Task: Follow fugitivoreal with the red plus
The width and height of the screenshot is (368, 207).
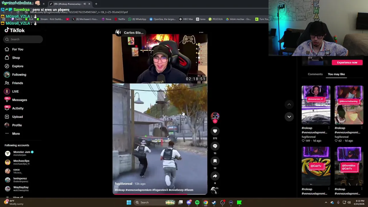Action: [215, 121]
